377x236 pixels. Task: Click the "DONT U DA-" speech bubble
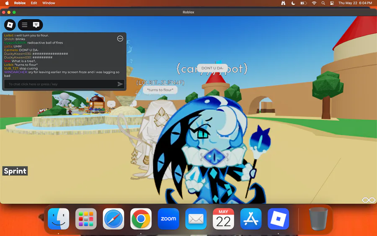[x=212, y=68]
